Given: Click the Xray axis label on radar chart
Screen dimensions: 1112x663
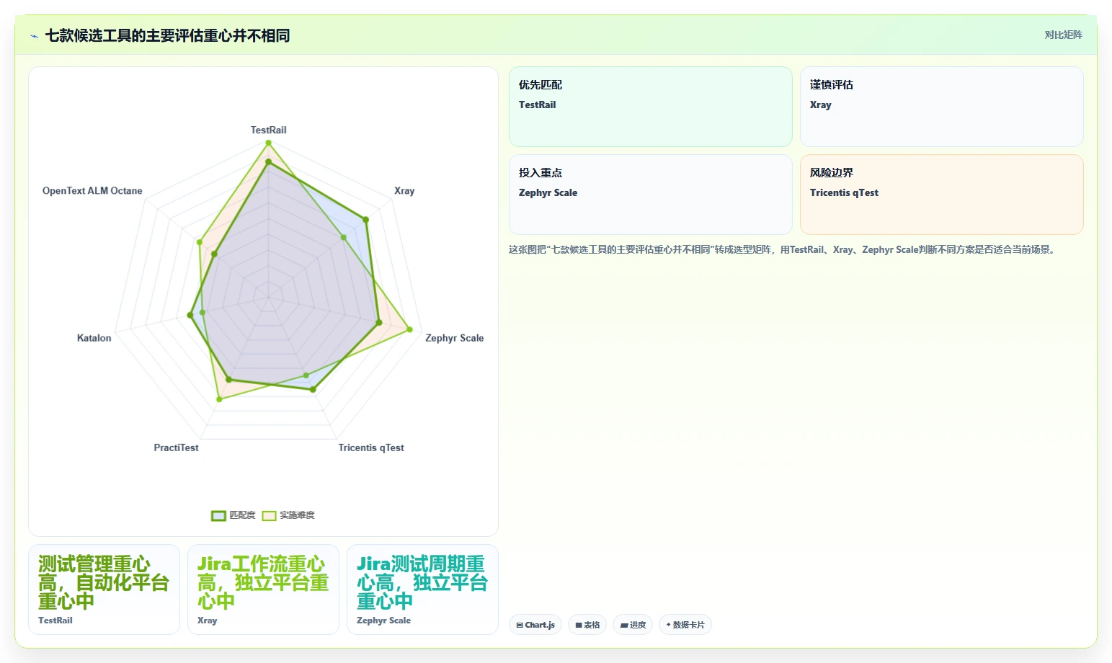Looking at the screenshot, I should click(404, 191).
